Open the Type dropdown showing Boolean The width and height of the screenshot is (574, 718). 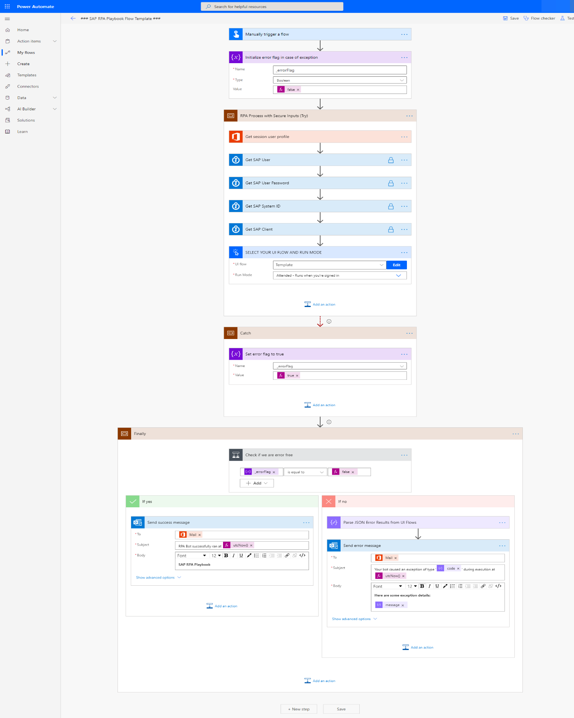coord(340,80)
